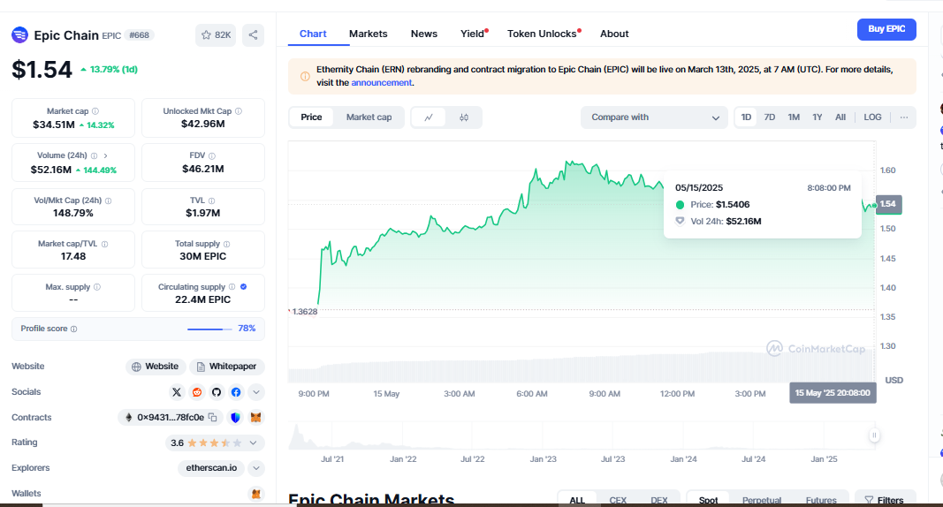Open the Reddit social link

tap(197, 392)
